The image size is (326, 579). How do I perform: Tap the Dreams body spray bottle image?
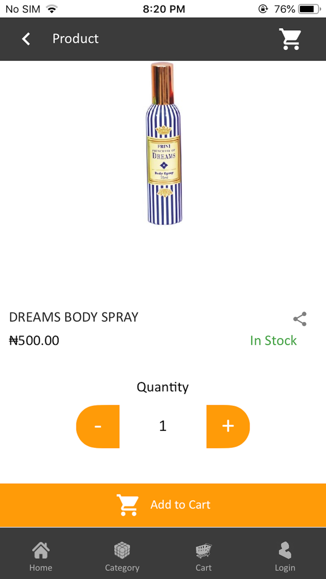click(x=163, y=144)
